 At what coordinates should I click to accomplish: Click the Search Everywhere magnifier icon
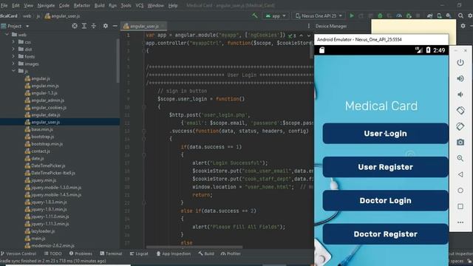click(x=460, y=16)
